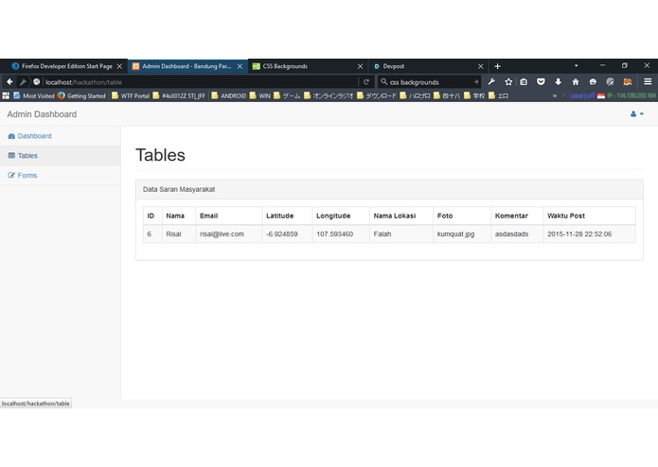The height and width of the screenshot is (467, 658).
Task: Click the Data Saran Masyarakat panel heading
Action: [389, 189]
